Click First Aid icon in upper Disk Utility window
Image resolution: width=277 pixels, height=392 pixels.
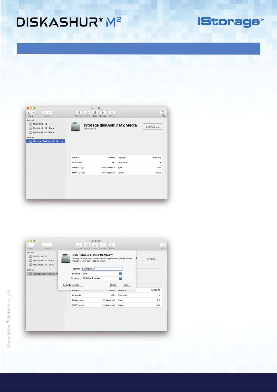pyautogui.click(x=79, y=113)
